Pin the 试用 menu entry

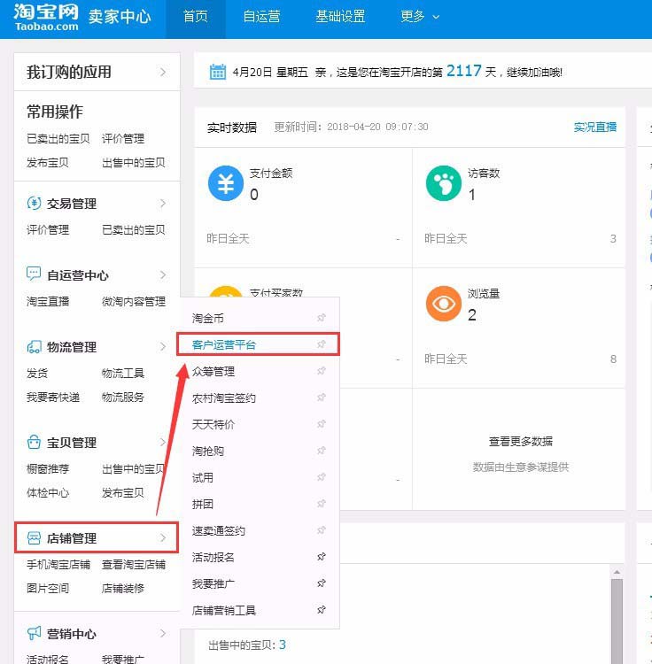[x=322, y=477]
